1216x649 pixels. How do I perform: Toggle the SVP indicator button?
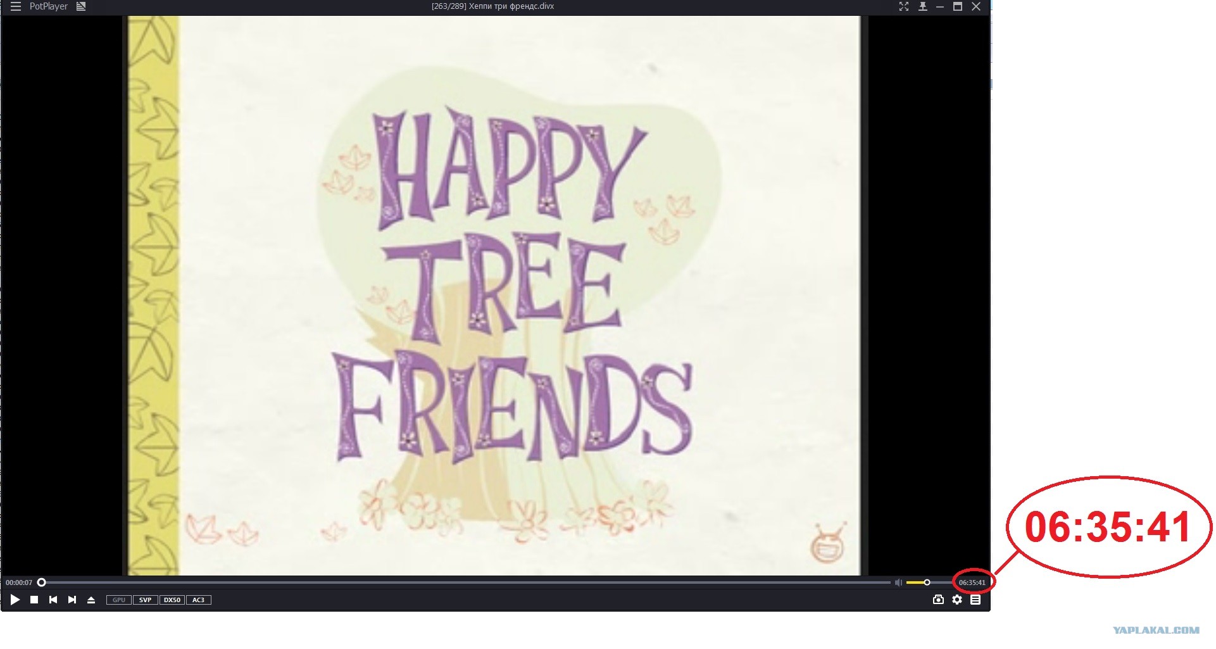(146, 600)
